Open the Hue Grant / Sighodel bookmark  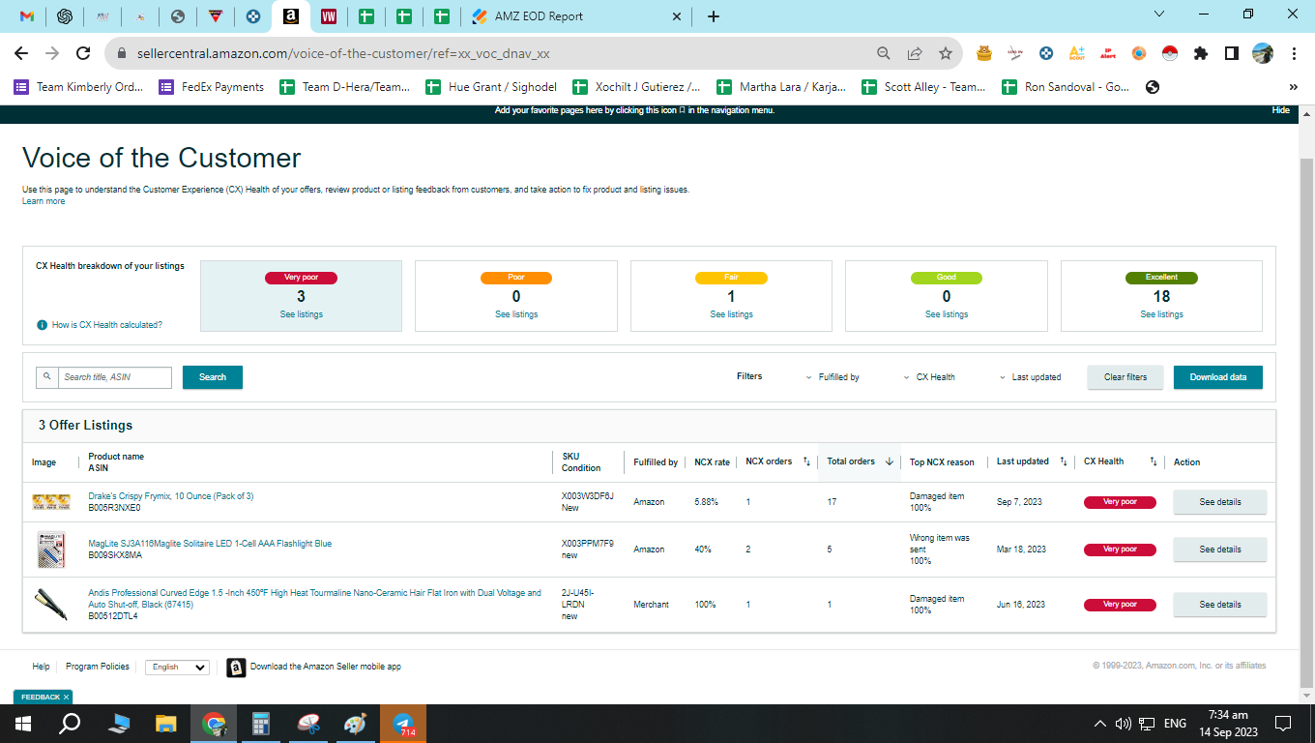[x=491, y=87]
